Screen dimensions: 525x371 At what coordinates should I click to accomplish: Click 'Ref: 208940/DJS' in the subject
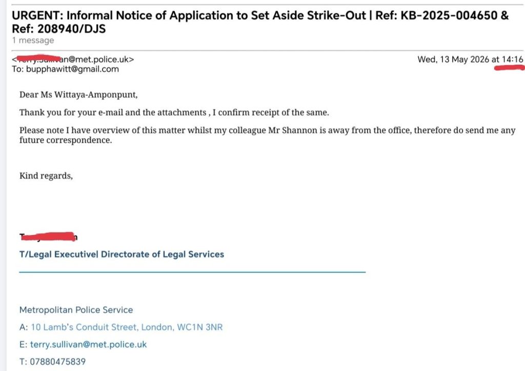[x=58, y=29]
